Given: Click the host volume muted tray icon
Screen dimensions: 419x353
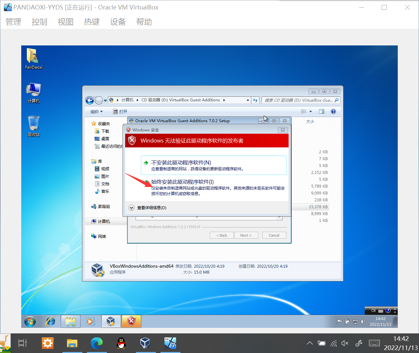Looking at the screenshot, I should [x=345, y=343].
